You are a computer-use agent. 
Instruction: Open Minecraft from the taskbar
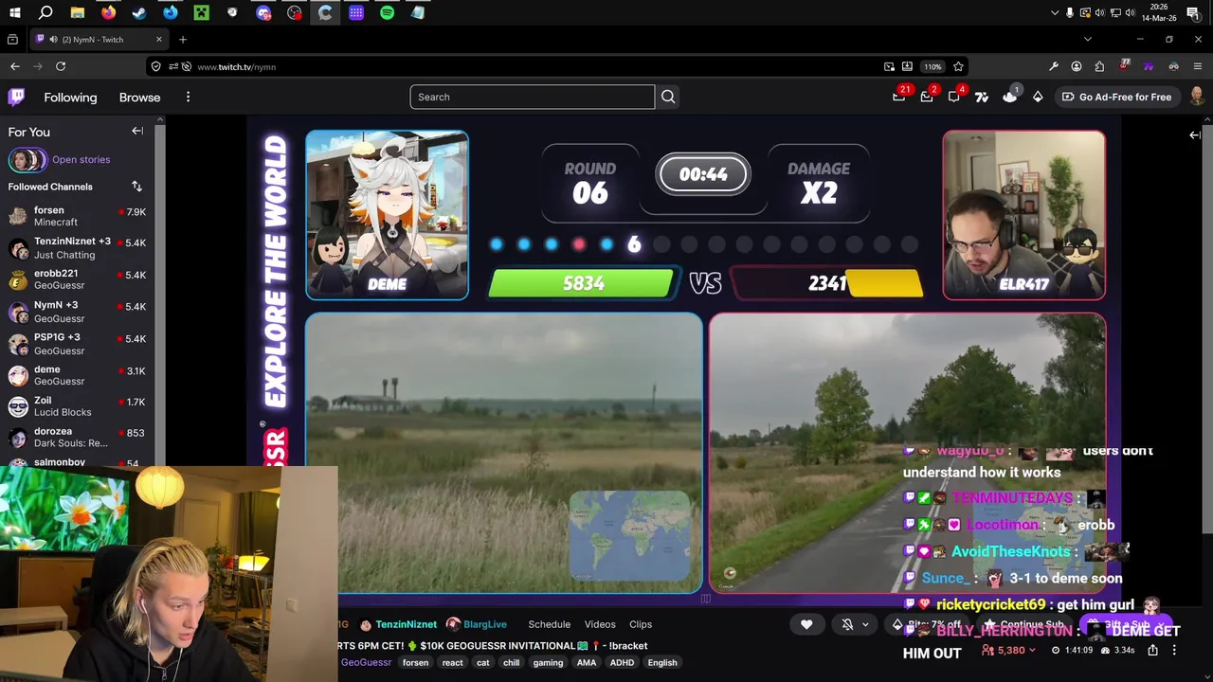click(201, 12)
